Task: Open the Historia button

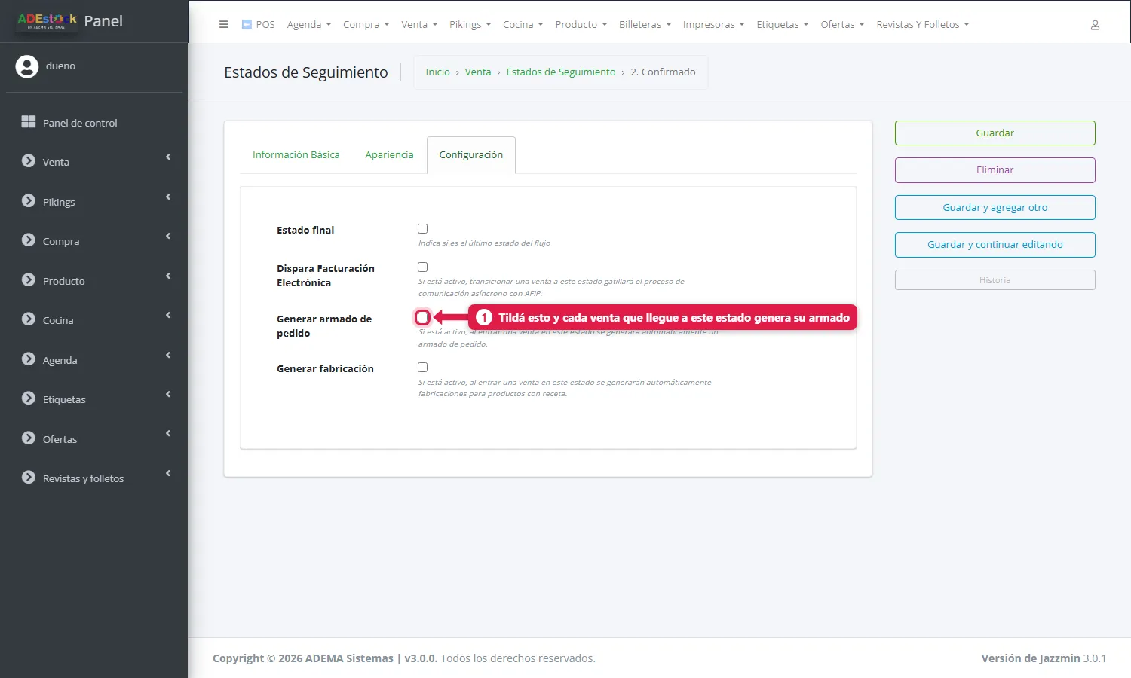Action: click(995, 280)
